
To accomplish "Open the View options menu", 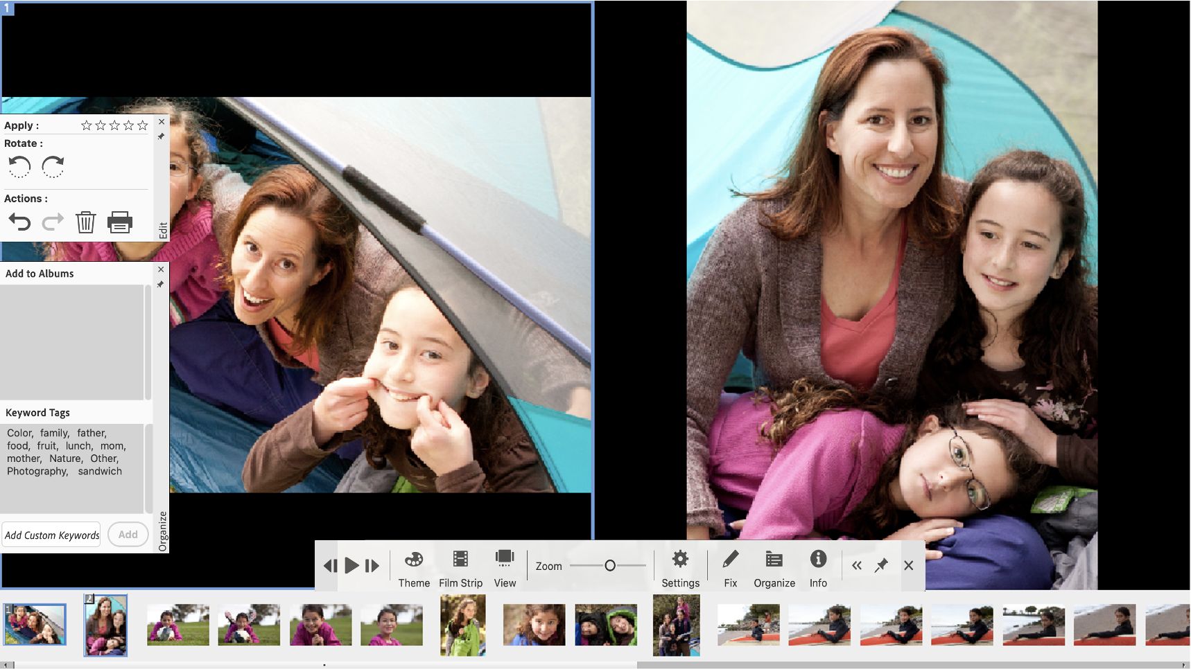I will [505, 569].
